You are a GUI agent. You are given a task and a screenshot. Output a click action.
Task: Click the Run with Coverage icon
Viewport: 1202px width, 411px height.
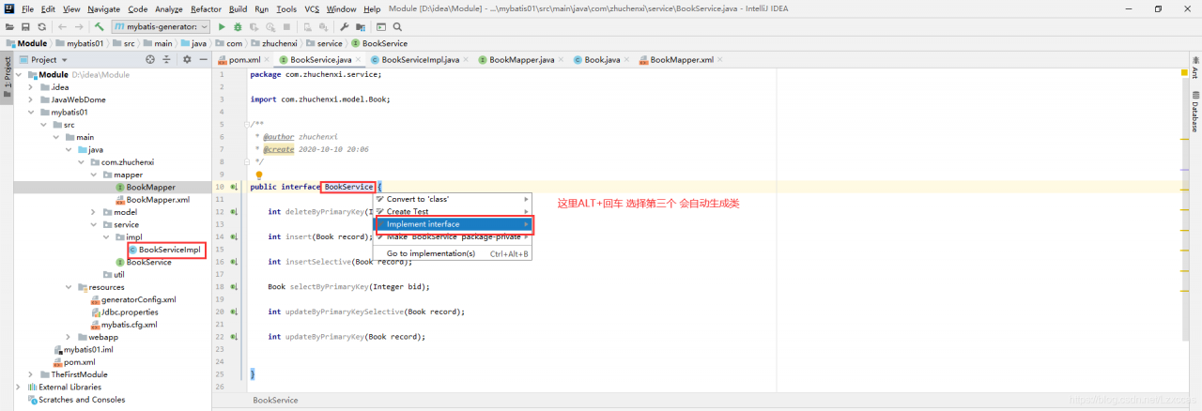(254, 27)
